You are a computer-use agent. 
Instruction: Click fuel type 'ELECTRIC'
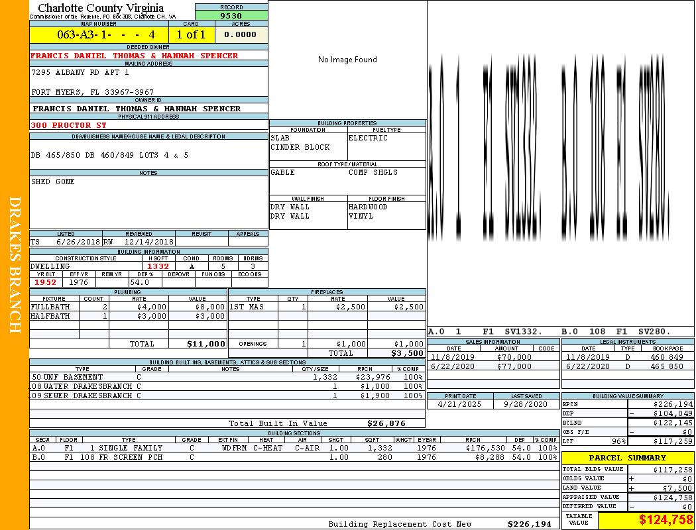tap(368, 138)
